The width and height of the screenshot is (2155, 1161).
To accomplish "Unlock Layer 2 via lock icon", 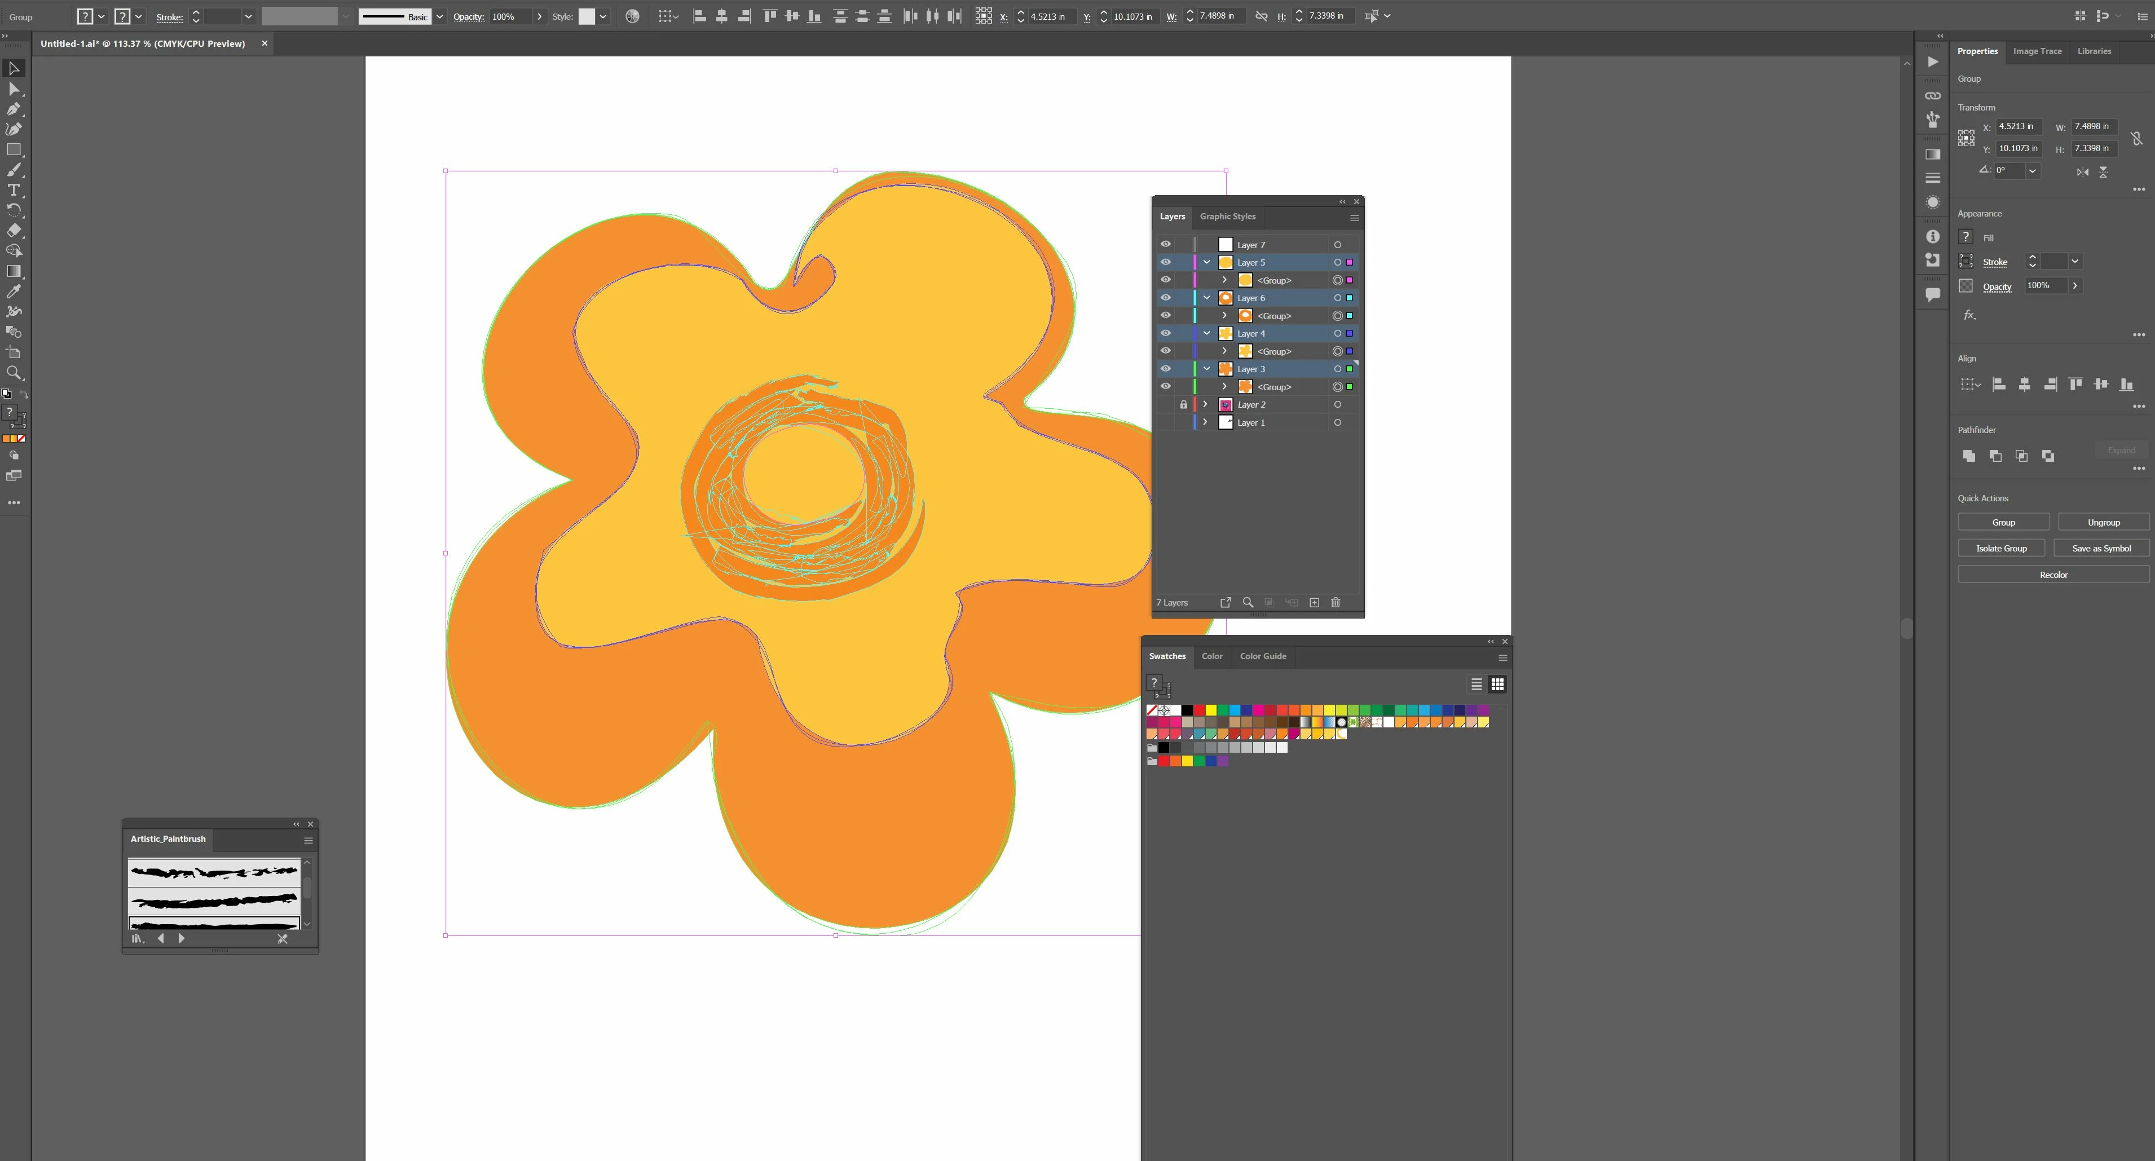I will point(1183,405).
